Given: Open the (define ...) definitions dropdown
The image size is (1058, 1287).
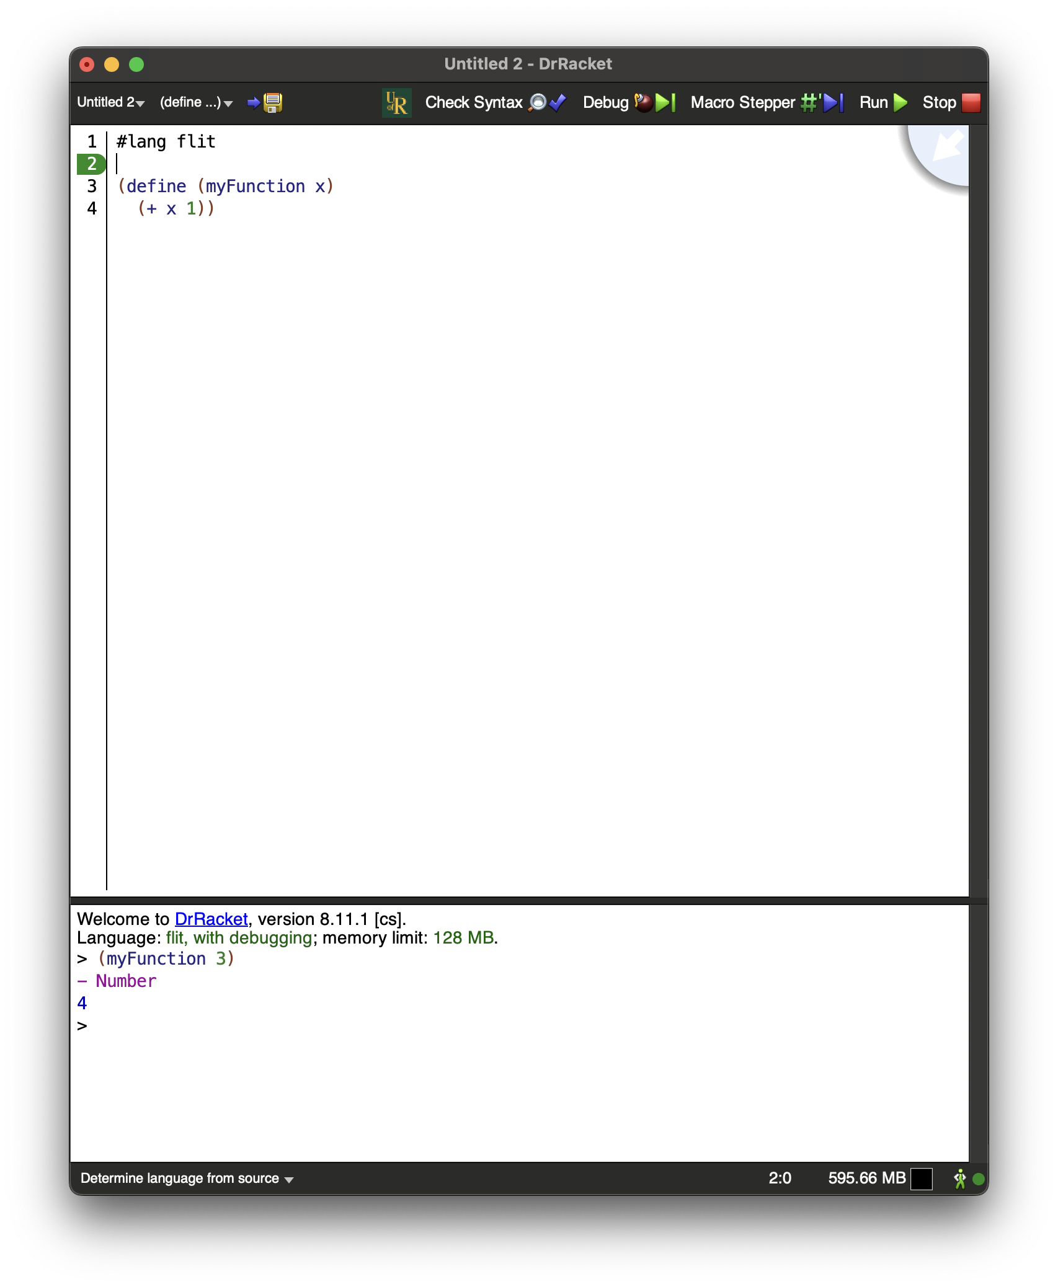Looking at the screenshot, I should click(x=193, y=102).
